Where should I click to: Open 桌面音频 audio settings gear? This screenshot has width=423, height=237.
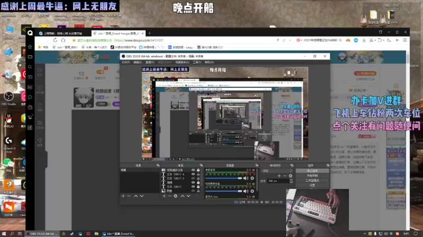[252, 178]
